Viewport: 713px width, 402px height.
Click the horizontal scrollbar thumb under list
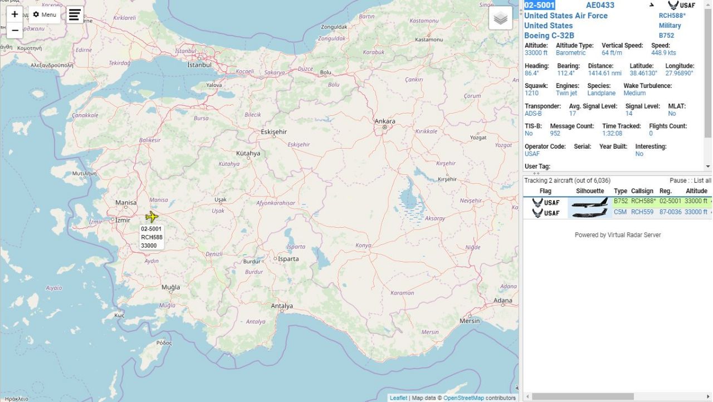pos(582,397)
